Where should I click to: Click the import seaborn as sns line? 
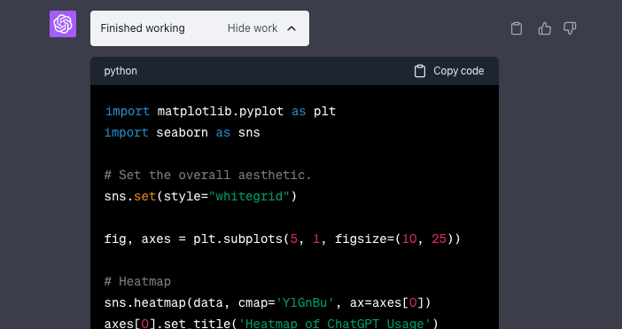tap(182, 132)
